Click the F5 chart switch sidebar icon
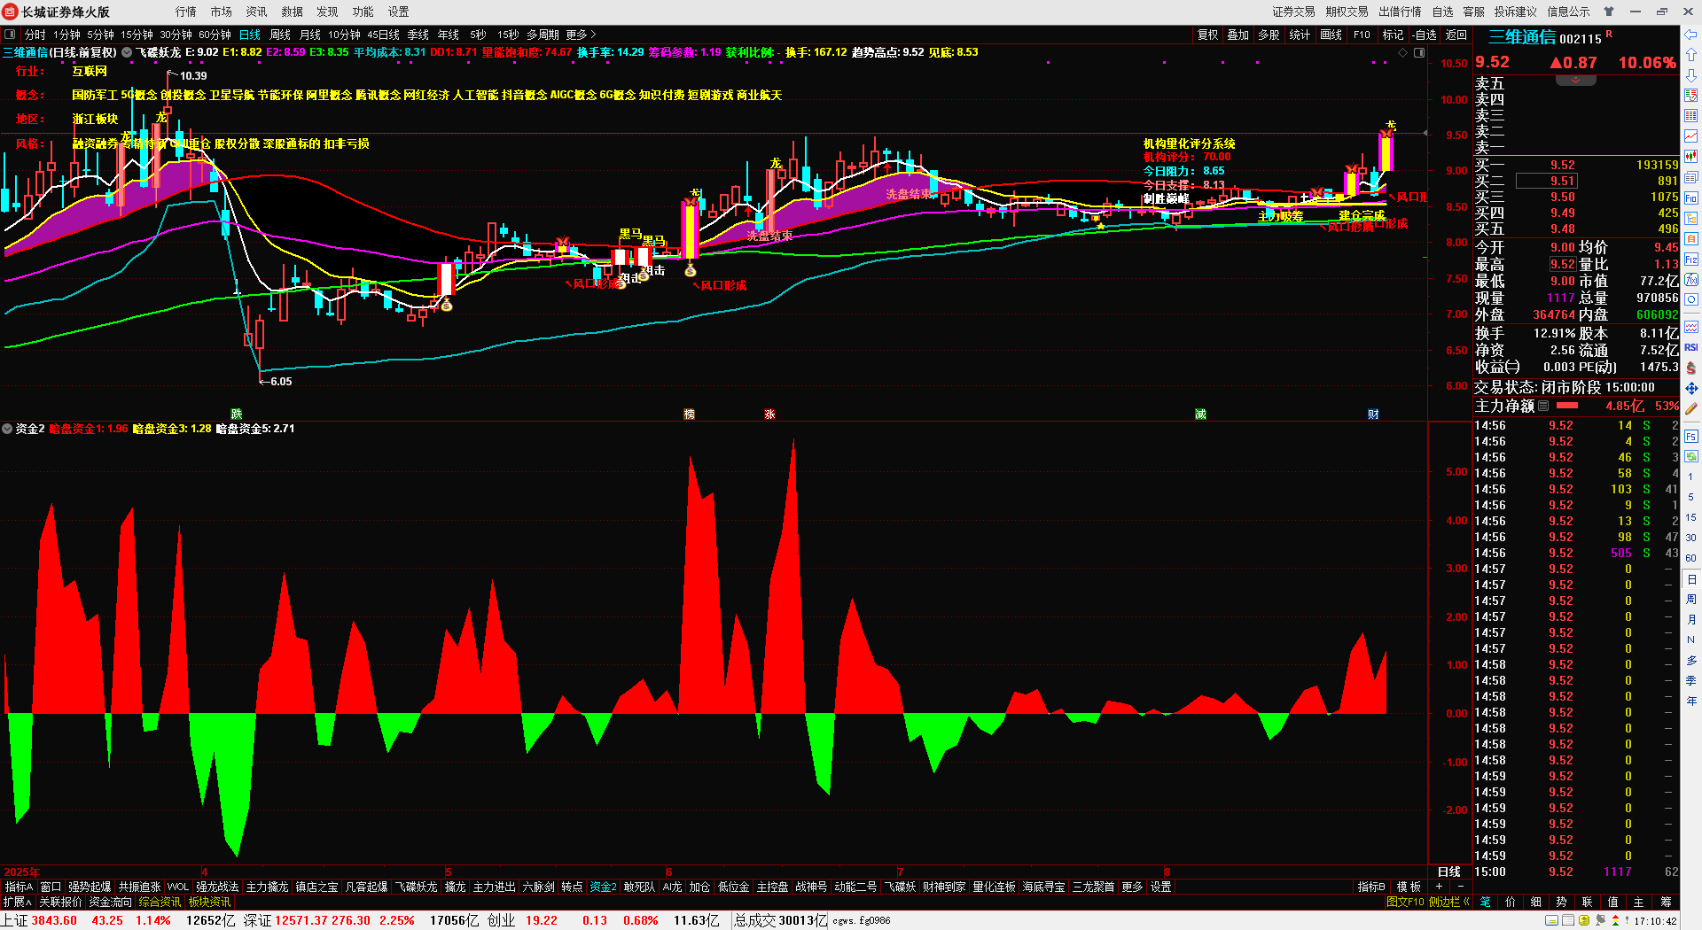This screenshot has width=1702, height=930. (1690, 437)
